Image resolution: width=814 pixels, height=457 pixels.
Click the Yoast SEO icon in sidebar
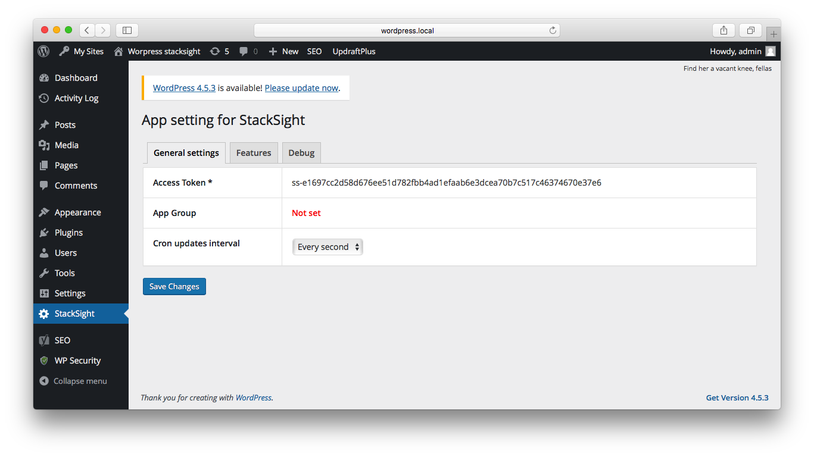click(x=44, y=340)
